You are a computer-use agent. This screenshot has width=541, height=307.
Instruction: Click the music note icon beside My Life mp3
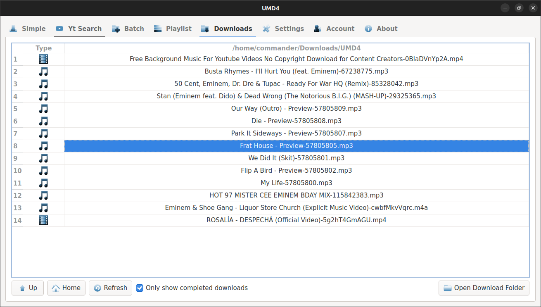(x=43, y=183)
